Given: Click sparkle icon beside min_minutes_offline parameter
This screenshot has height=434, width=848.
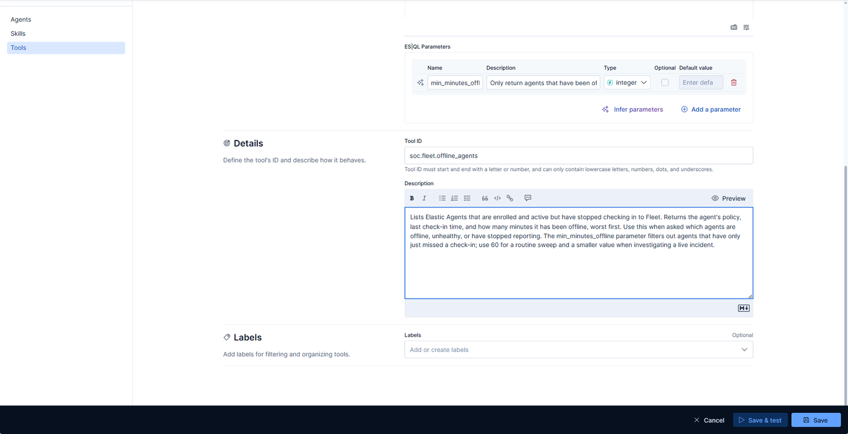Looking at the screenshot, I should (420, 83).
